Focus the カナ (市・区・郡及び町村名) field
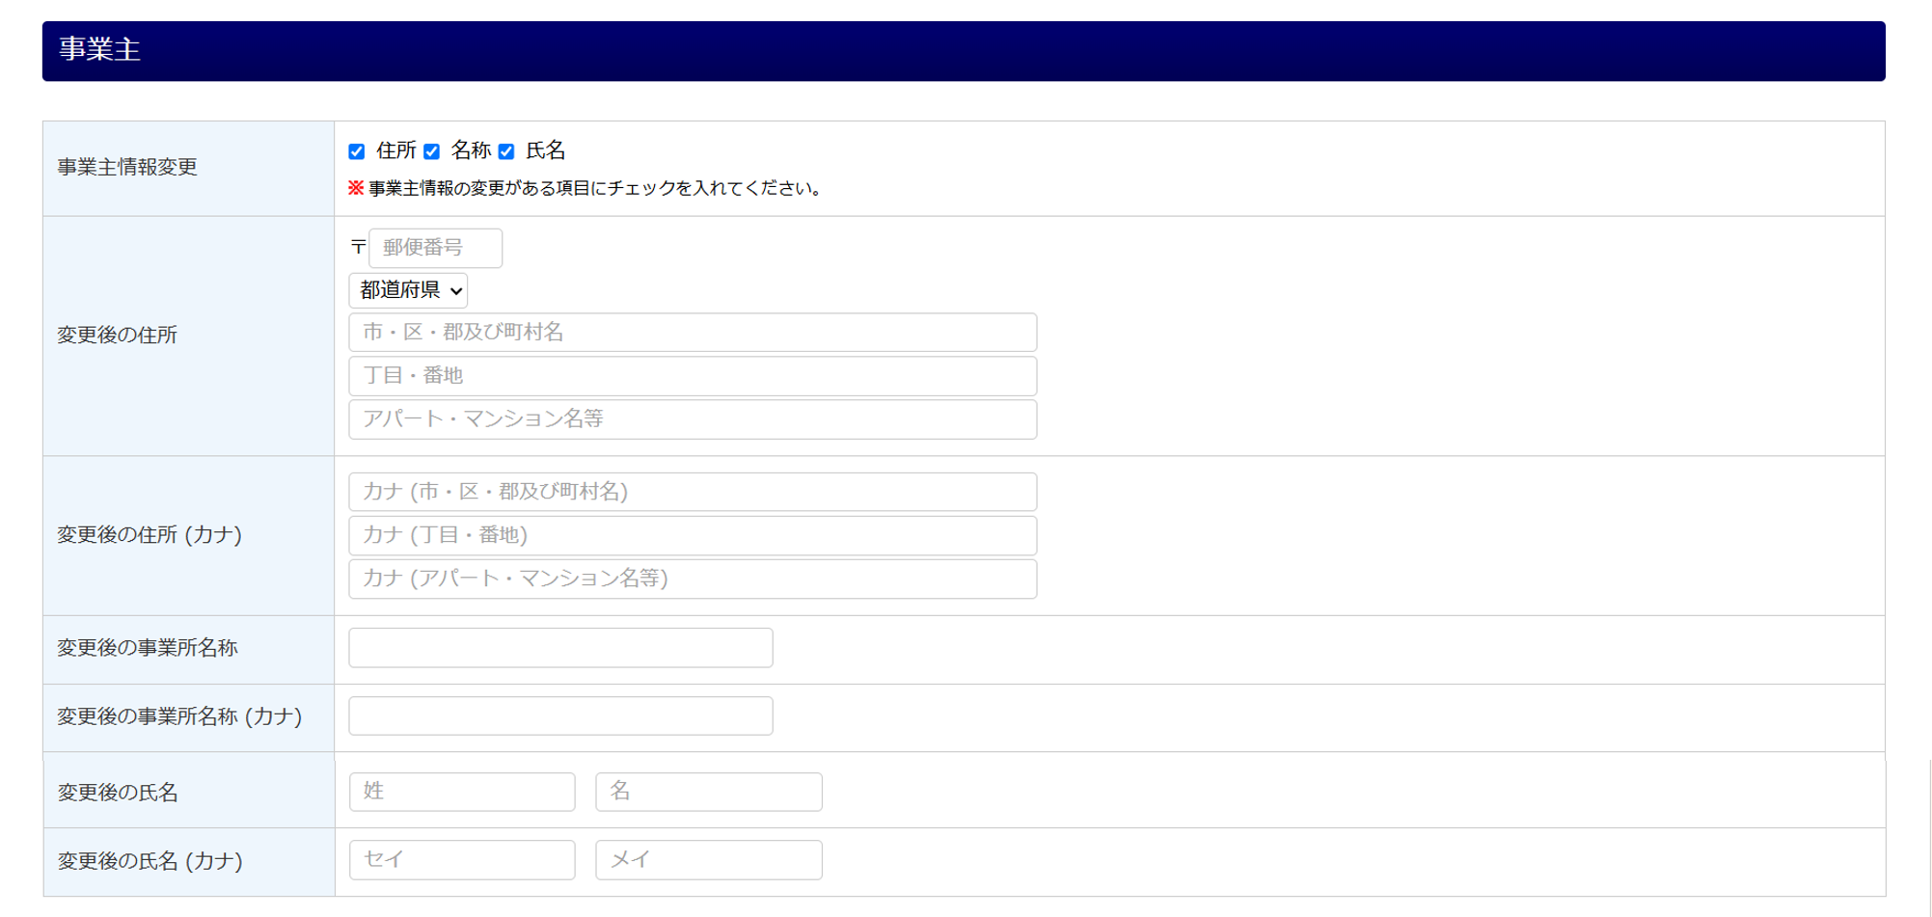This screenshot has height=917, width=1932. (x=693, y=492)
